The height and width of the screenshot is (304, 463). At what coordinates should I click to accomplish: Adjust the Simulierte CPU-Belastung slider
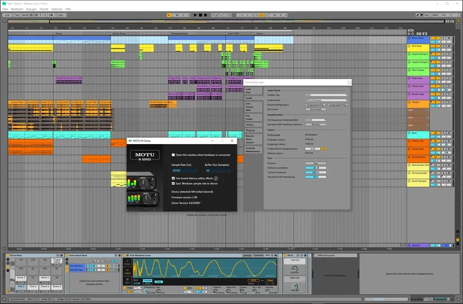point(316,177)
